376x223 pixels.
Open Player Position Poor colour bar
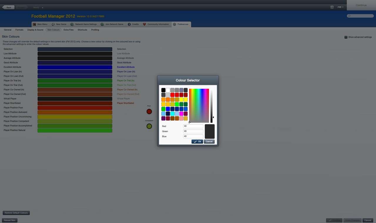pos(75,108)
